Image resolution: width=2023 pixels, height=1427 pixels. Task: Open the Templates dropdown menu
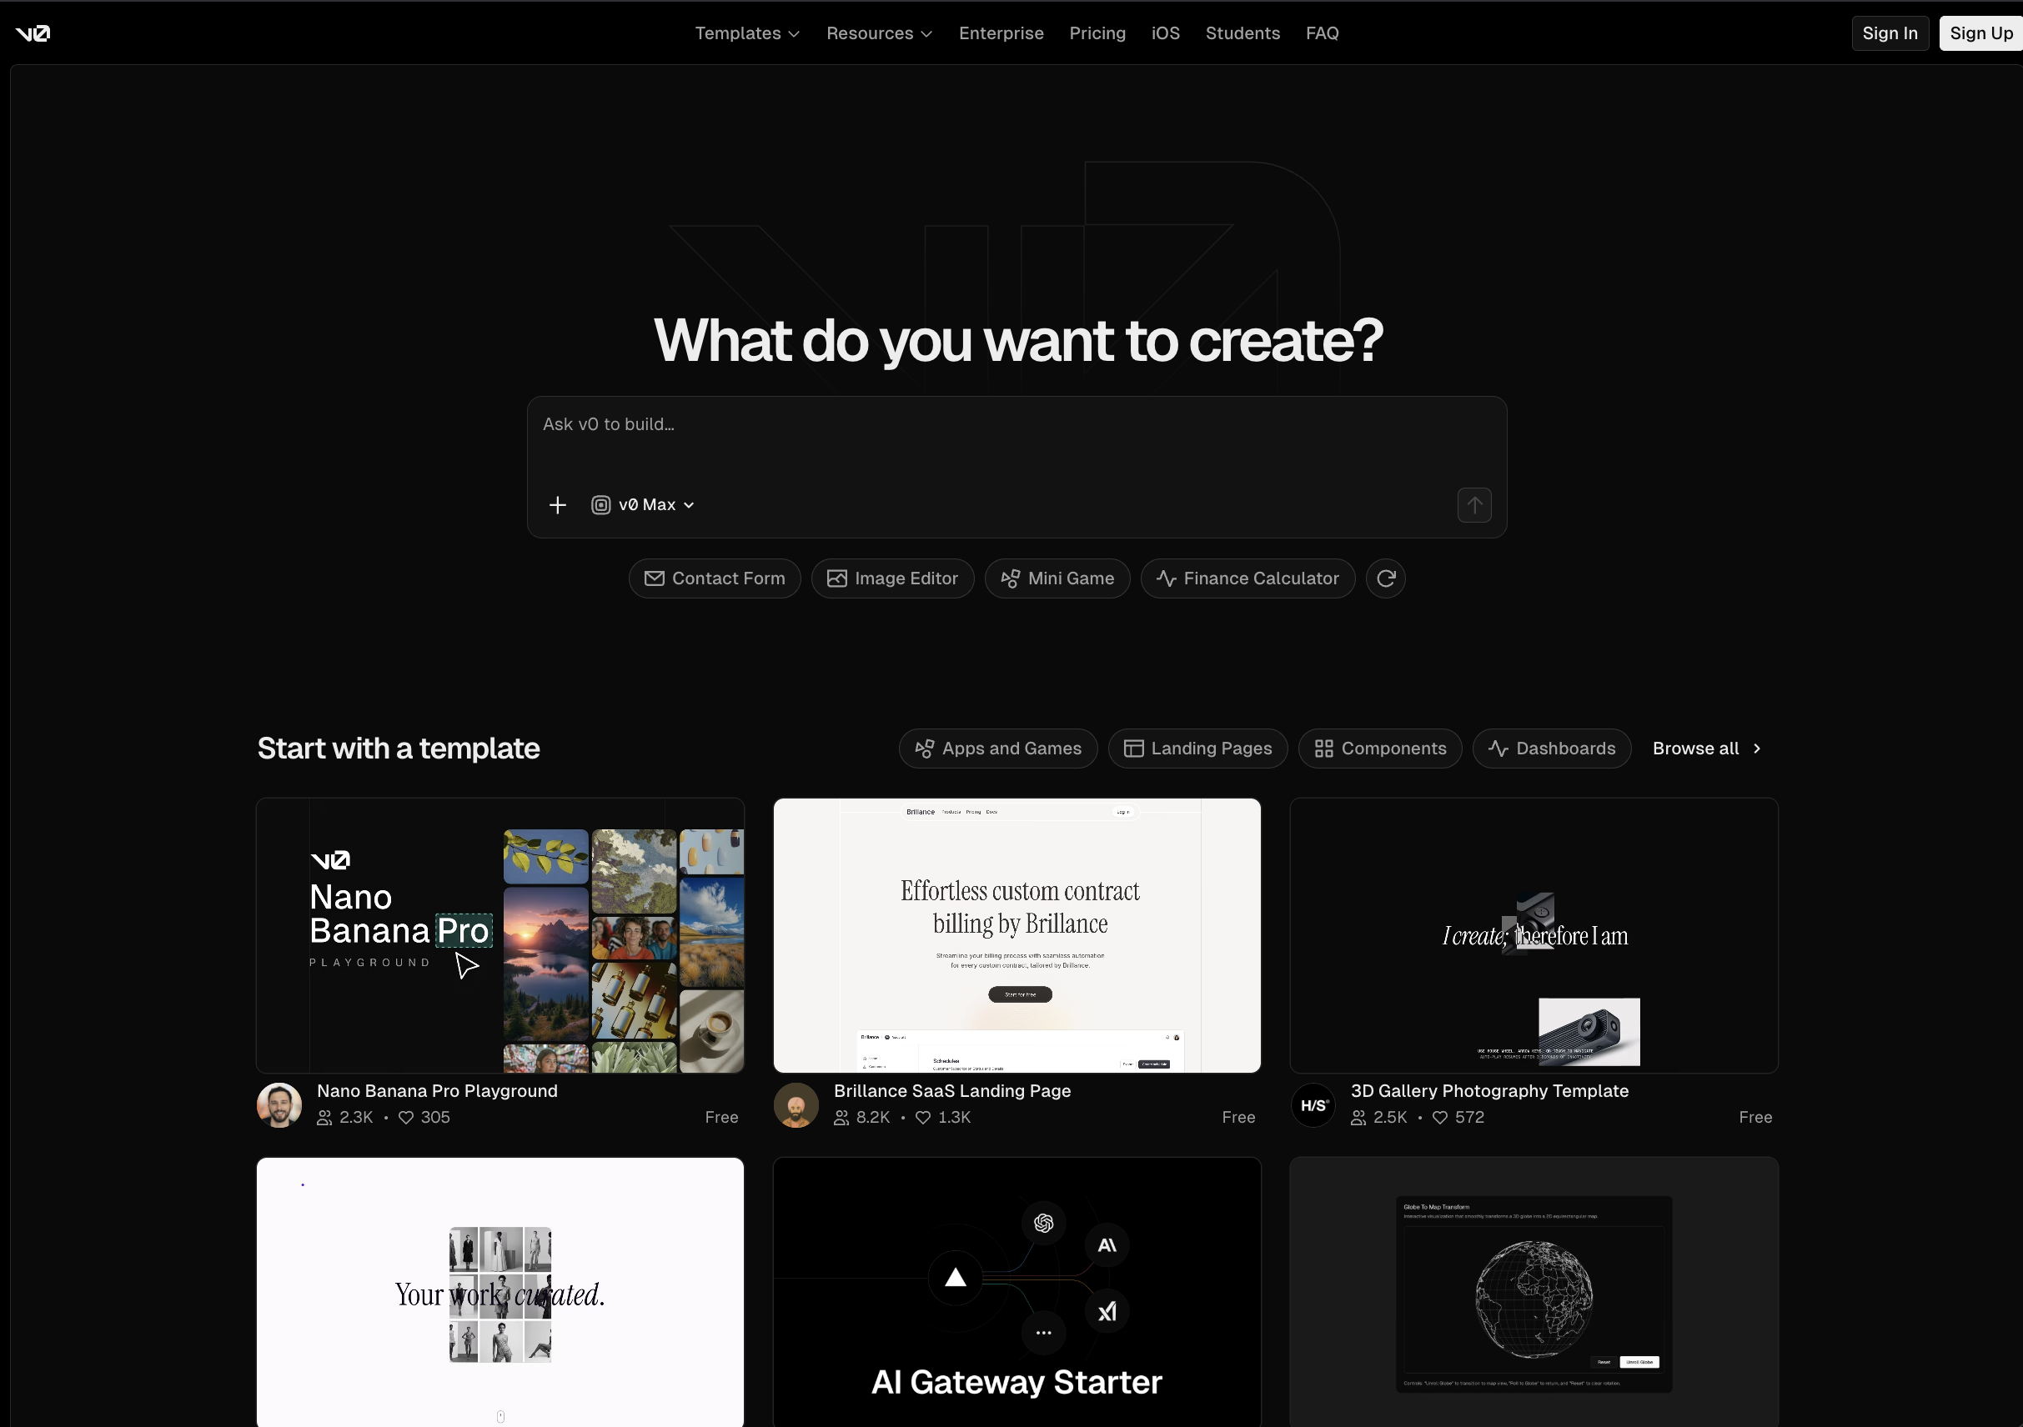[746, 33]
